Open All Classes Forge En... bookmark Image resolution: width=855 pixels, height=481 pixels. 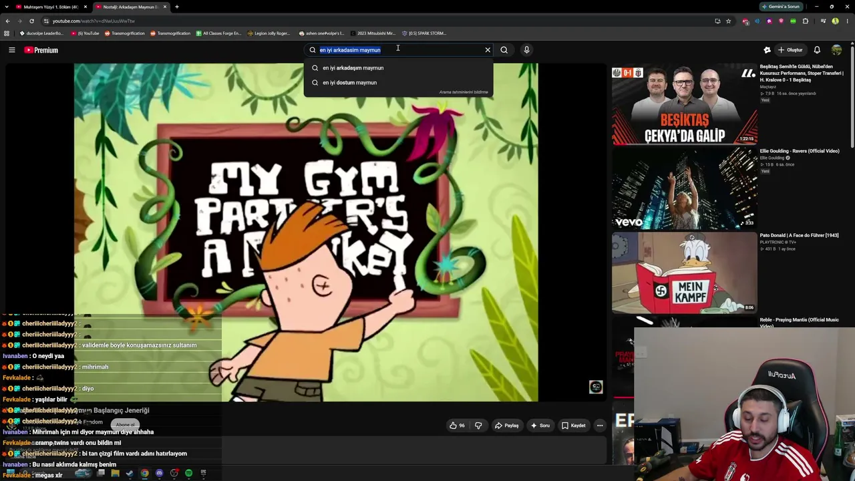pyautogui.click(x=218, y=33)
